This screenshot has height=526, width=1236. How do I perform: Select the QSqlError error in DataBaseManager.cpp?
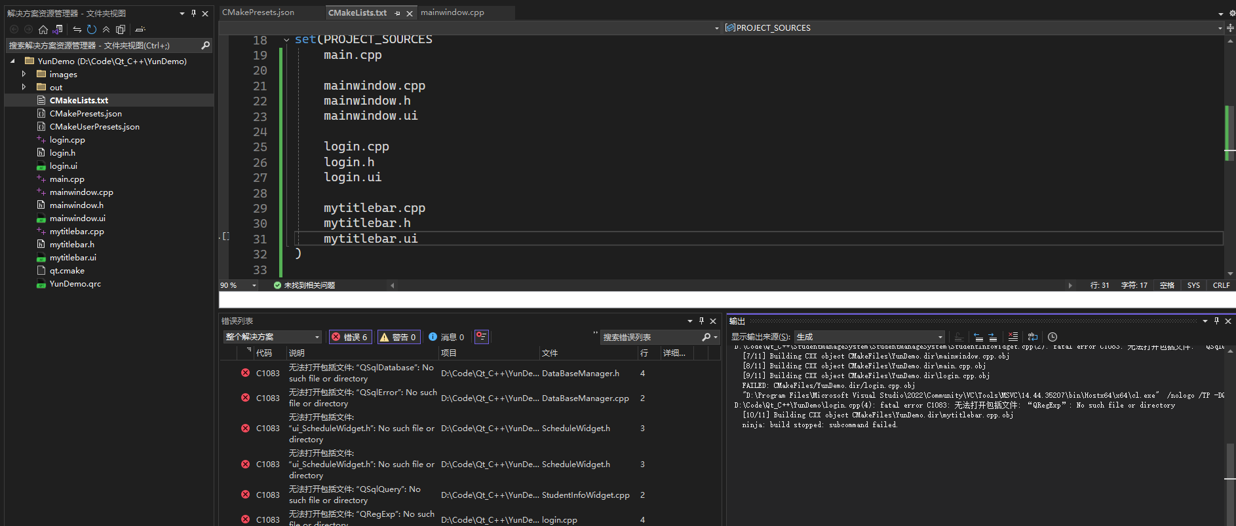(x=470, y=398)
